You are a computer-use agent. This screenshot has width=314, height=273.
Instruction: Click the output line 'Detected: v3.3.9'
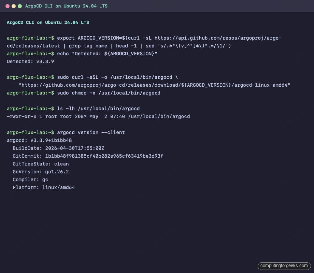(30, 61)
